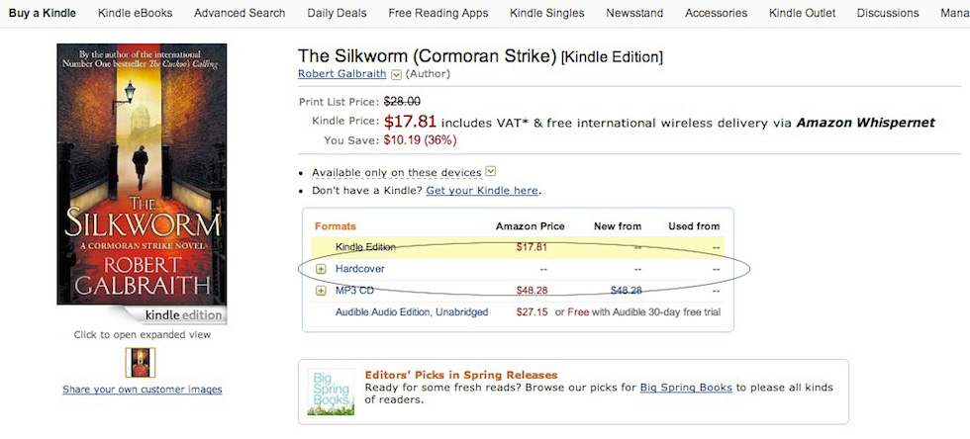
Task: Open the Kindle eBooks tab
Action: 135,13
